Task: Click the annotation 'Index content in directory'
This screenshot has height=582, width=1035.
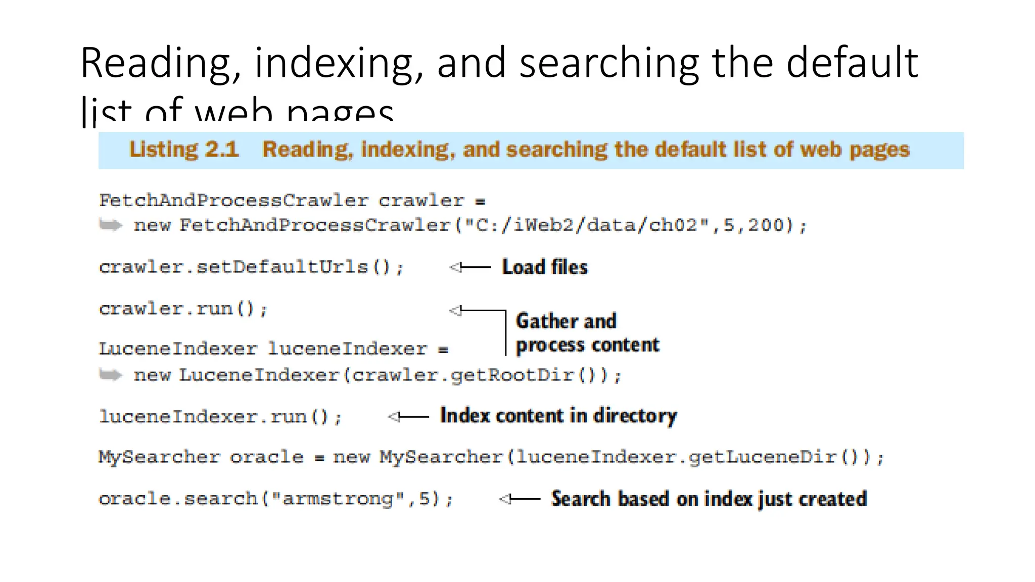Action: pyautogui.click(x=558, y=416)
